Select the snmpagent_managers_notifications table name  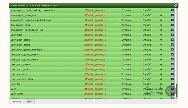point(31,20)
